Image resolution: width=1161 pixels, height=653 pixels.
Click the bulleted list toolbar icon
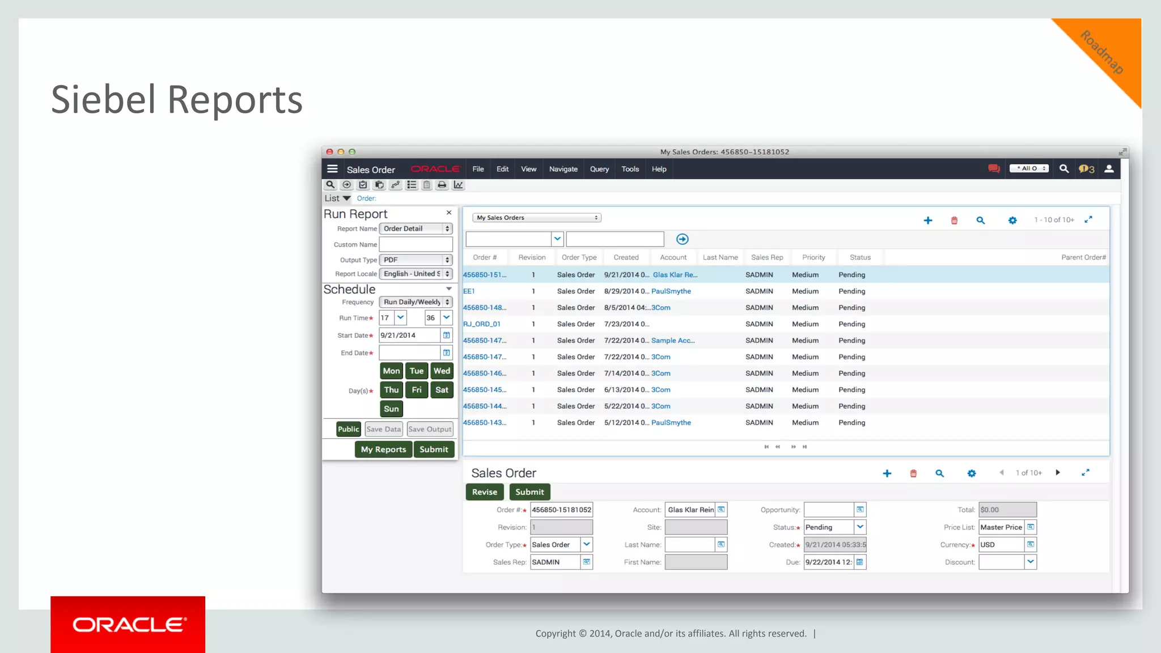(412, 185)
